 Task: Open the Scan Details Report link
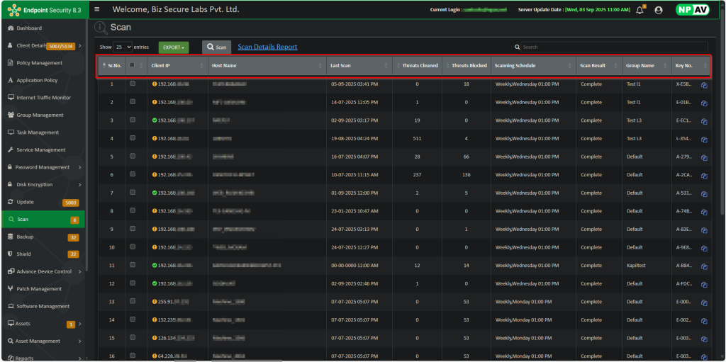267,47
